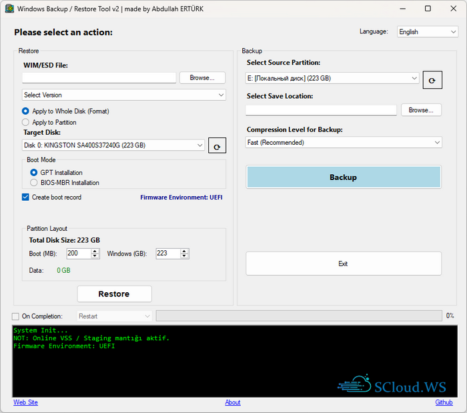Click the app icon in title bar
This screenshot has width=467, height=413.
[x=8, y=9]
